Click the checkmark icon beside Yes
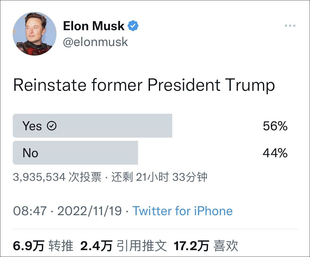 pyautogui.click(x=52, y=126)
